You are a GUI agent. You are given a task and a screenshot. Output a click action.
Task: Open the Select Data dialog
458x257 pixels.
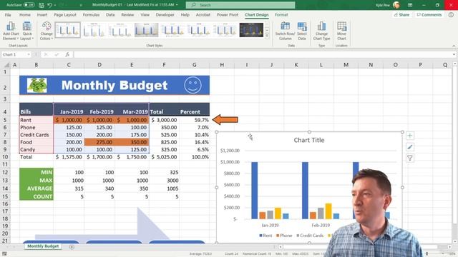[302, 31]
